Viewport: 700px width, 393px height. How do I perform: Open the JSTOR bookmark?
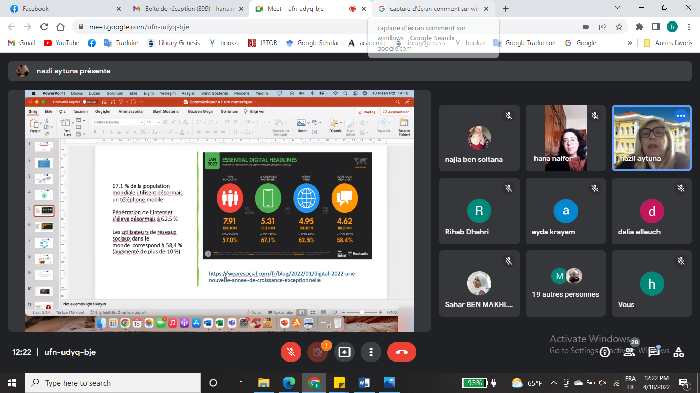point(262,43)
